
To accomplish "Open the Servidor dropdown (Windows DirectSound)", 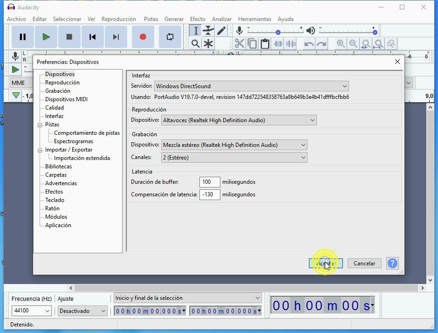I will click(x=252, y=86).
